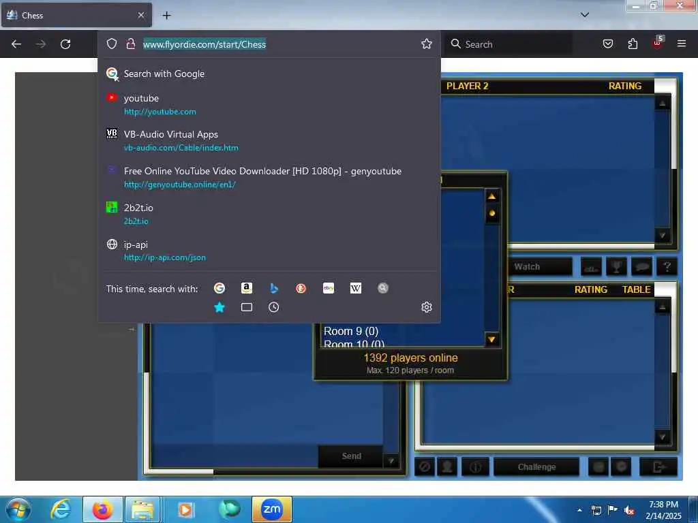Select the Chess browser tab
698x523 pixels.
pos(76,15)
